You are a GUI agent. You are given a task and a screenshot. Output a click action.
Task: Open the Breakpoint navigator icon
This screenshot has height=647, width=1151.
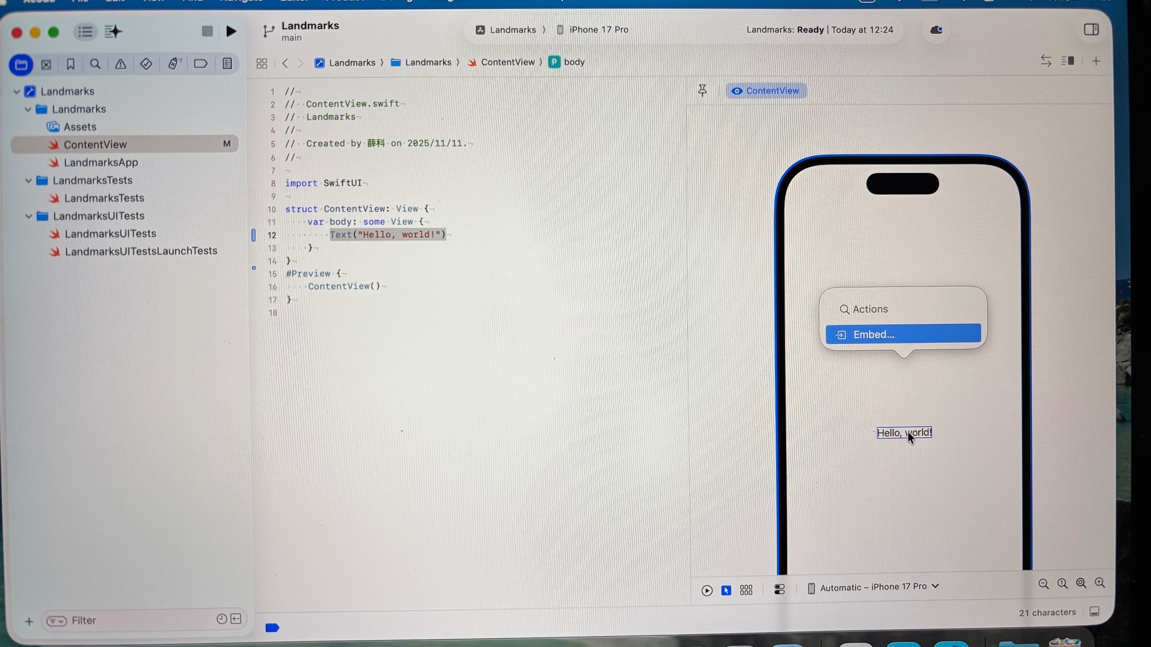200,64
